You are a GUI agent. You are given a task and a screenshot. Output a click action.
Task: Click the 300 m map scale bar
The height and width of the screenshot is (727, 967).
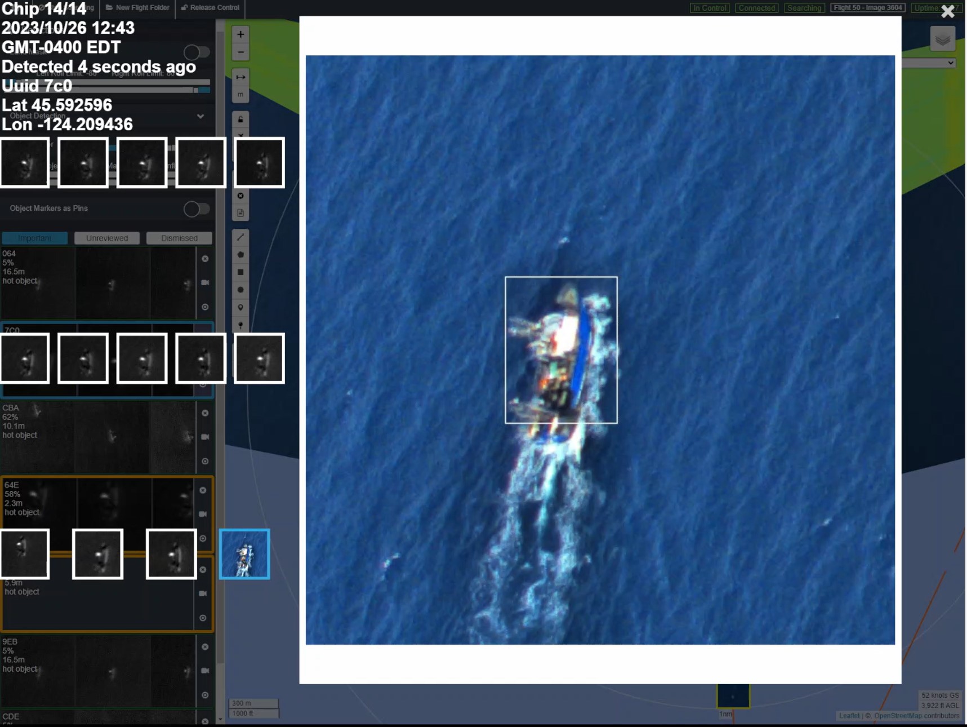click(x=253, y=703)
